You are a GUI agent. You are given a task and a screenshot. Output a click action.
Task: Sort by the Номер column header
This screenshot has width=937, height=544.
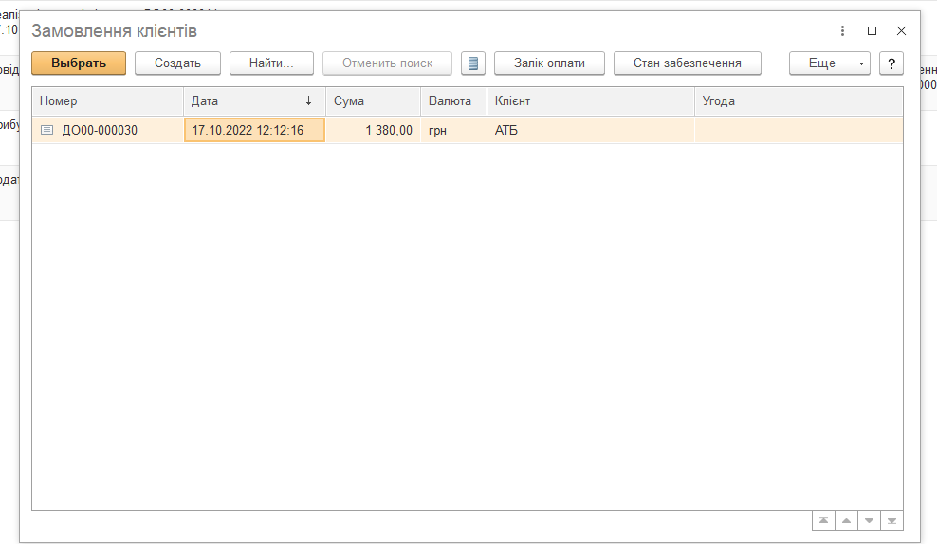pyautogui.click(x=107, y=100)
